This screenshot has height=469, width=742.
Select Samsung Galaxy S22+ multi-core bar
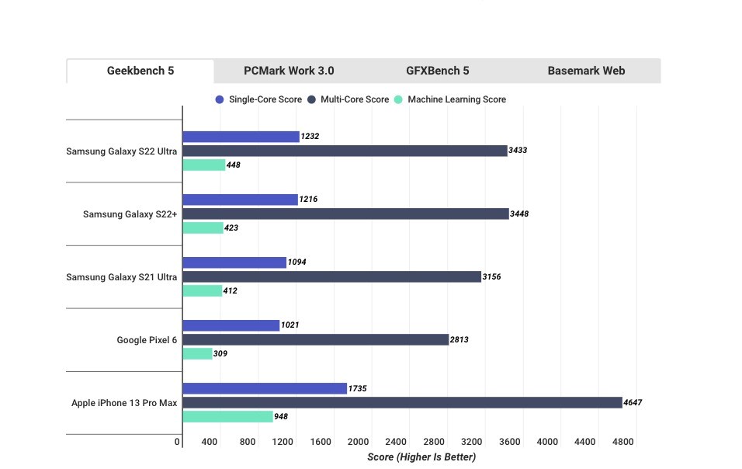[346, 214]
